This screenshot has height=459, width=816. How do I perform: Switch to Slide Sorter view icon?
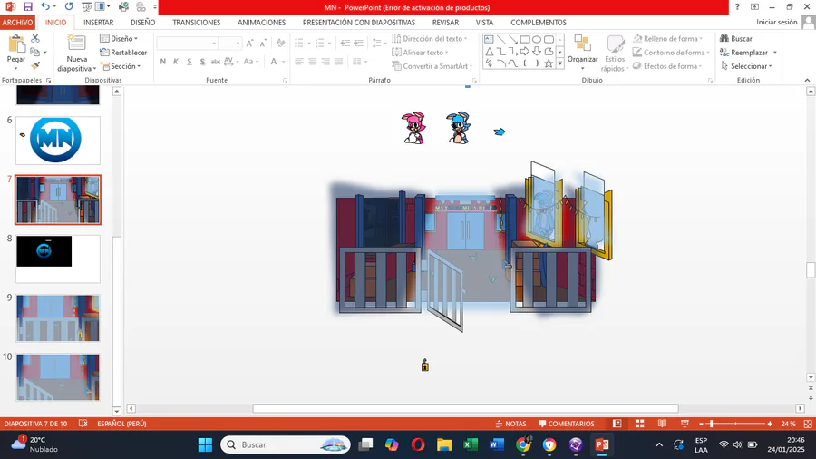pyautogui.click(x=639, y=424)
